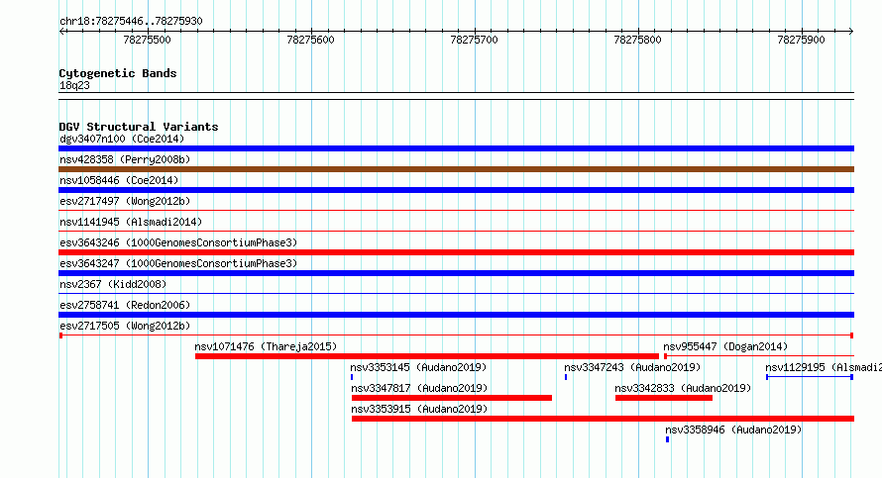Screen dimensions: 882x478
Task: Click thin red line of nsv955447
Action: click(759, 356)
